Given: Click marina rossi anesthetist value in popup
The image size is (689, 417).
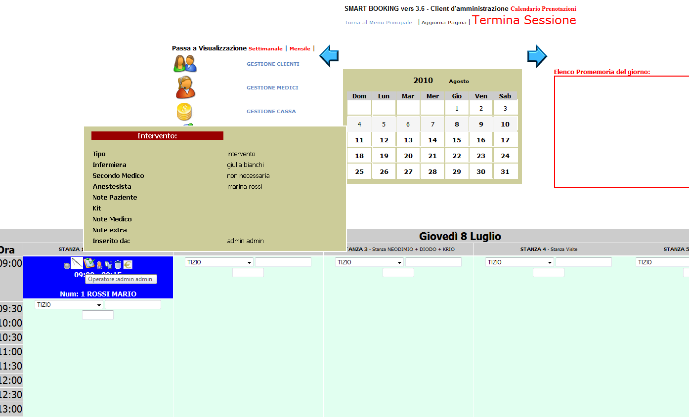Looking at the screenshot, I should click(245, 187).
